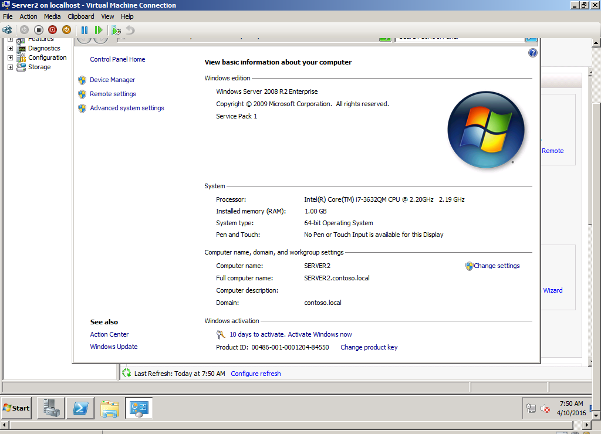601x434 pixels.
Task: Open the File menu
Action: (x=8, y=16)
